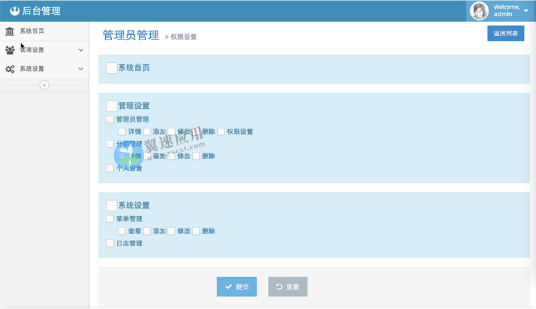Check the 管理设置 group checkbox
The height and width of the screenshot is (309, 536).
(x=112, y=106)
